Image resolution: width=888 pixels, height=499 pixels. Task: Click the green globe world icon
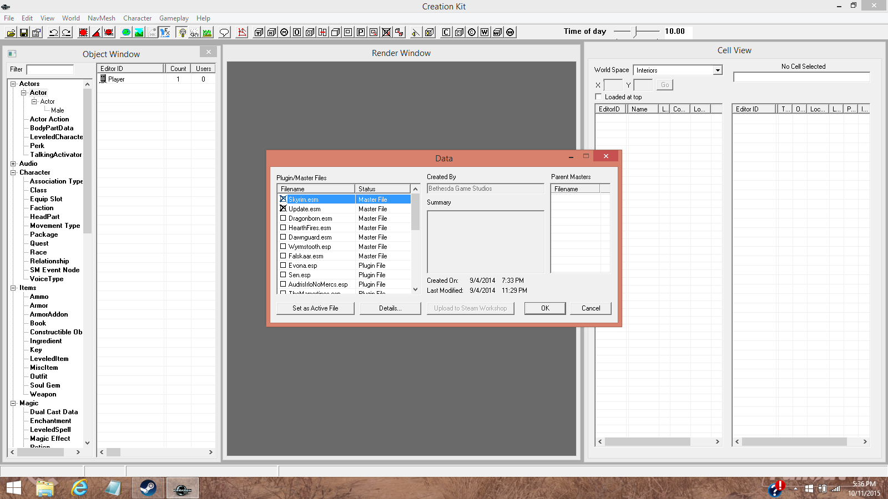click(126, 32)
